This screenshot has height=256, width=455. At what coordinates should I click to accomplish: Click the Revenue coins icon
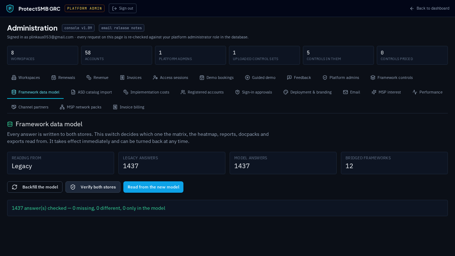pos(89,78)
